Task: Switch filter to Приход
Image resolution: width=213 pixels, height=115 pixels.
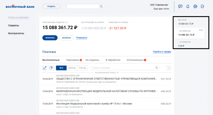Action: [x=72, y=68]
